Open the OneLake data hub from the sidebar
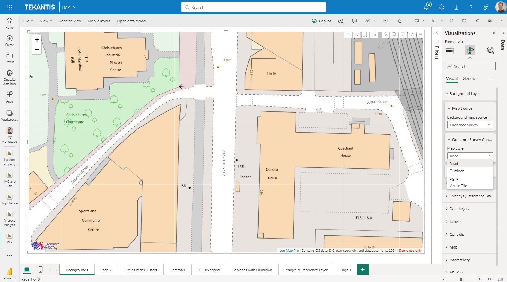Viewport: 507px width, 282px height. click(9, 75)
